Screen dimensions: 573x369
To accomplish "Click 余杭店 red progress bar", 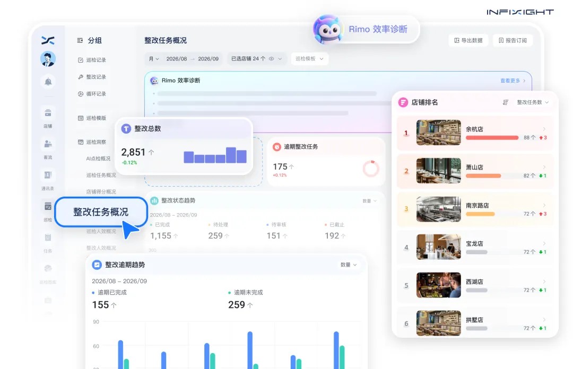I will (x=492, y=138).
